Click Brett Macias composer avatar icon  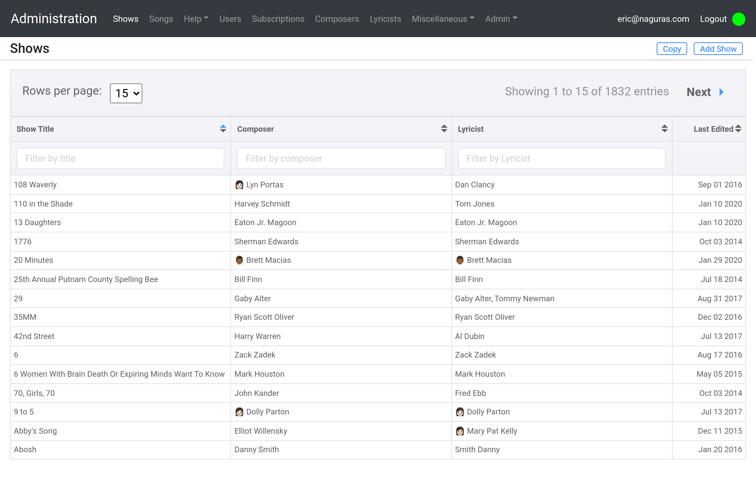[239, 260]
